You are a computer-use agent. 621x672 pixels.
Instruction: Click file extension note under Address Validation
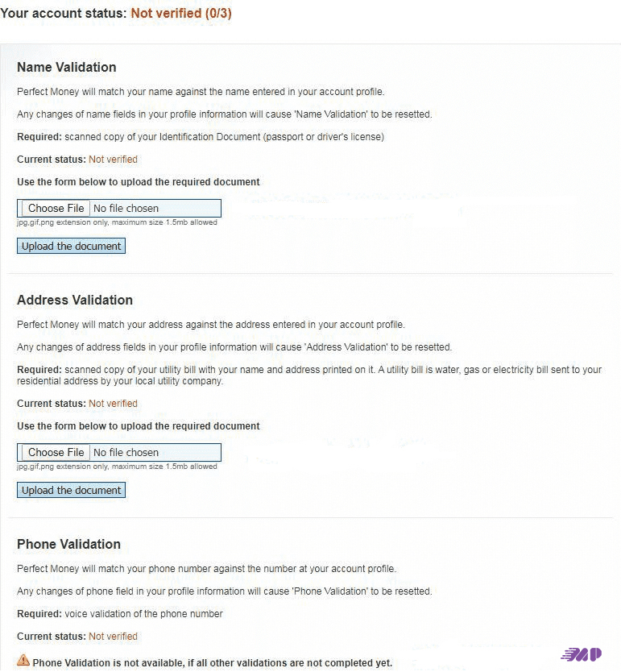click(x=117, y=467)
